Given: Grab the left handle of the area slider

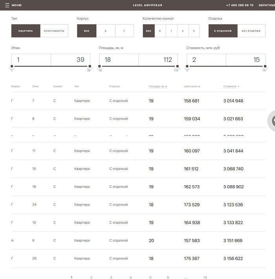Looking at the screenshot, I should [x=100, y=66].
